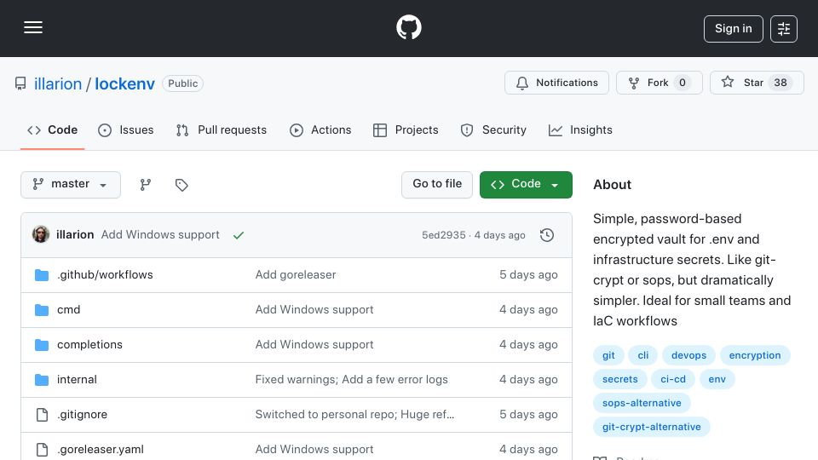Click the Public visibility badge
818x460 pixels.
(x=182, y=83)
